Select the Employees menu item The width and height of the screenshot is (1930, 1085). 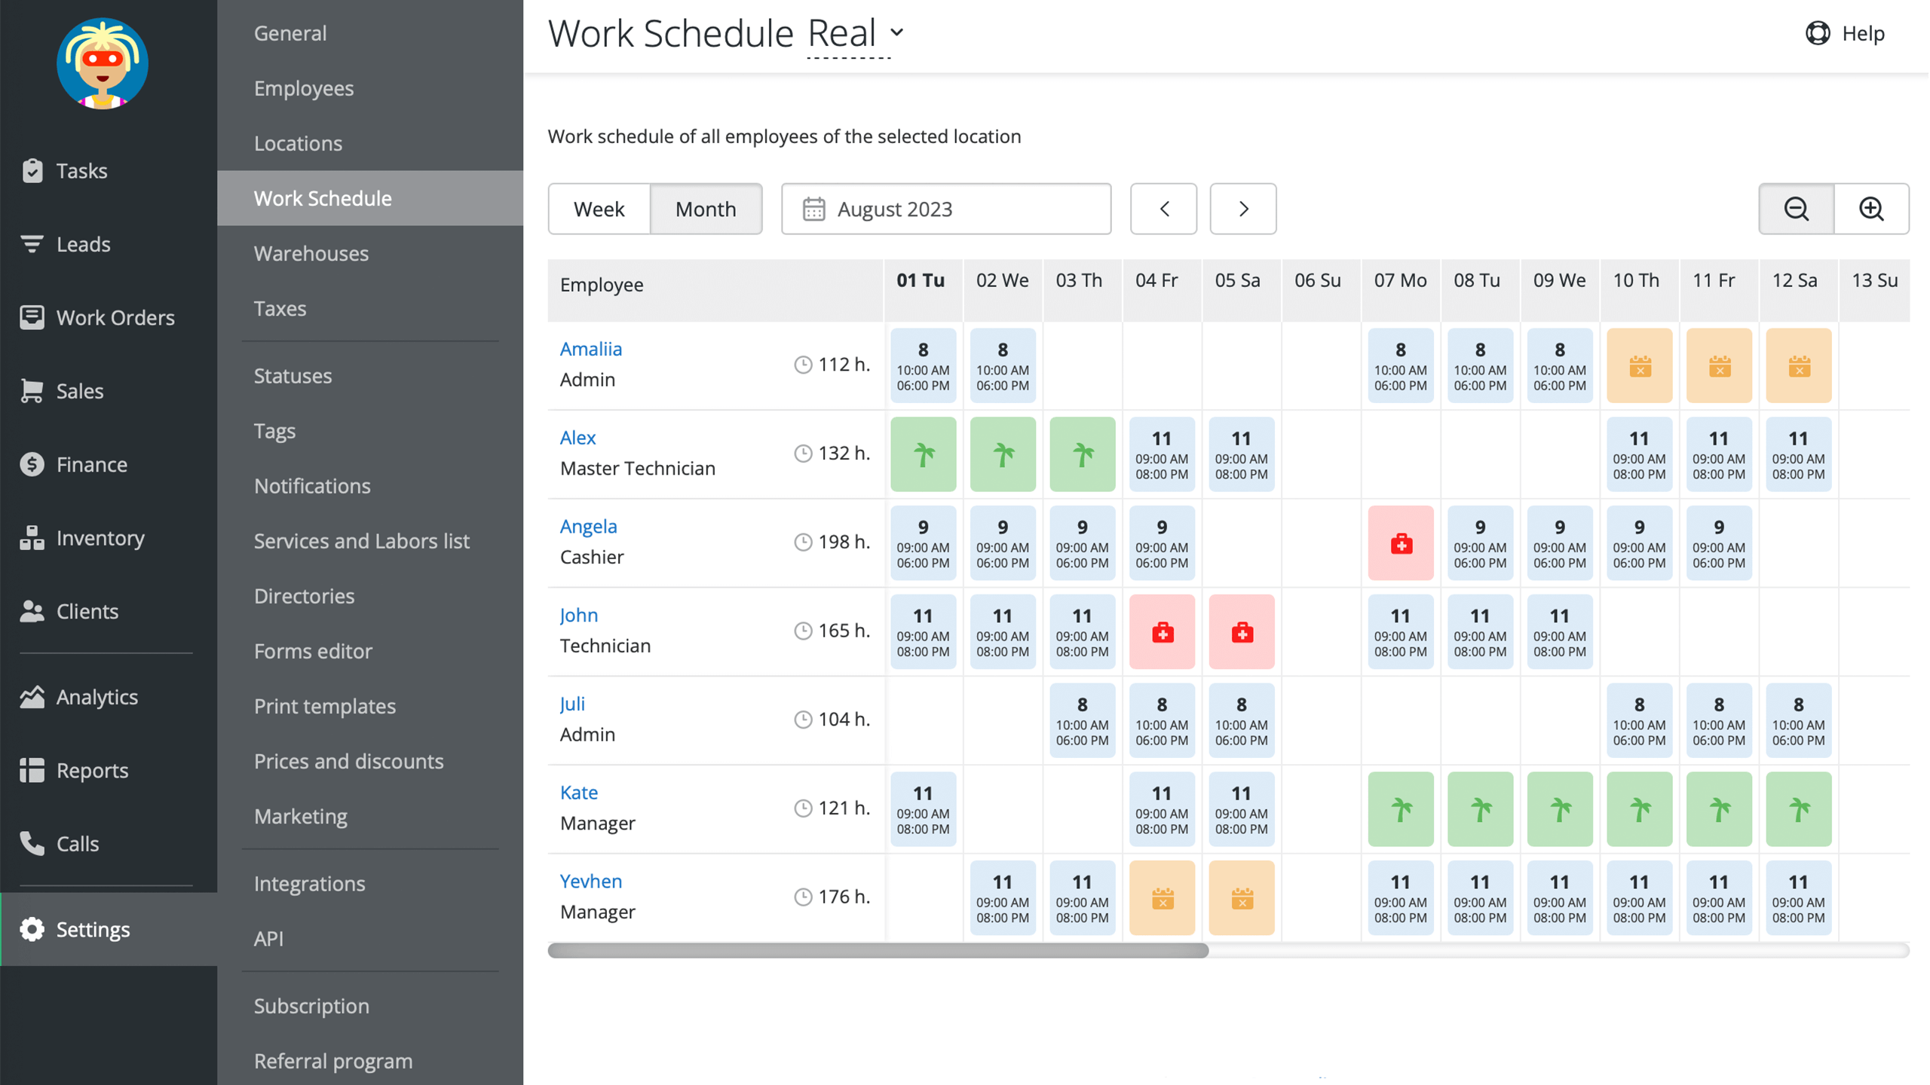tap(304, 87)
